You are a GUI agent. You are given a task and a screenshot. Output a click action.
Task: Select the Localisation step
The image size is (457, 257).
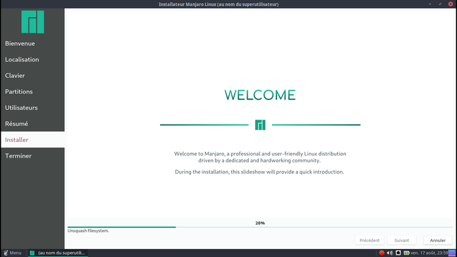[x=32, y=60]
